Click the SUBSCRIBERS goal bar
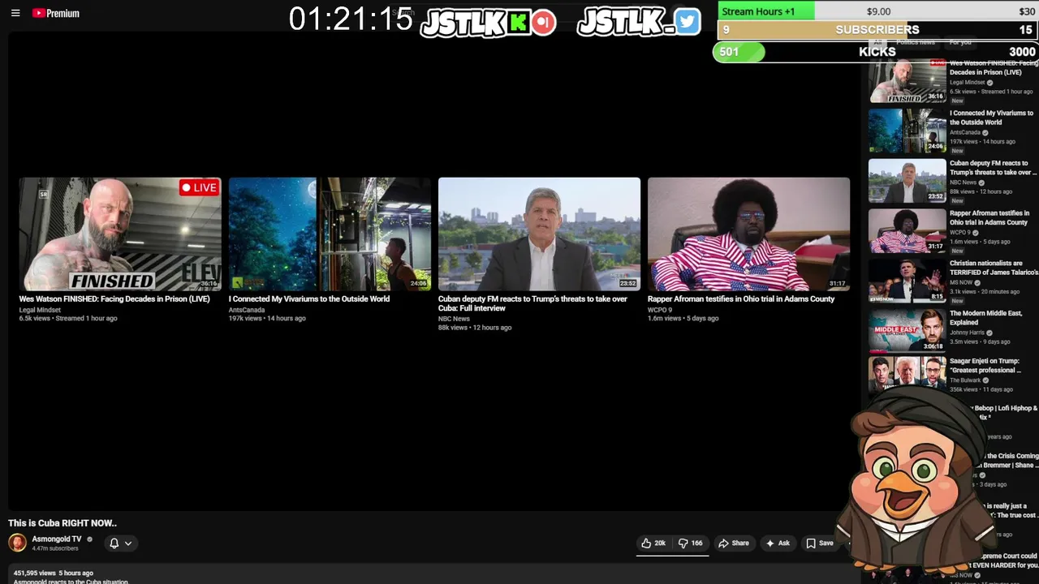The width and height of the screenshot is (1039, 584). (x=877, y=30)
